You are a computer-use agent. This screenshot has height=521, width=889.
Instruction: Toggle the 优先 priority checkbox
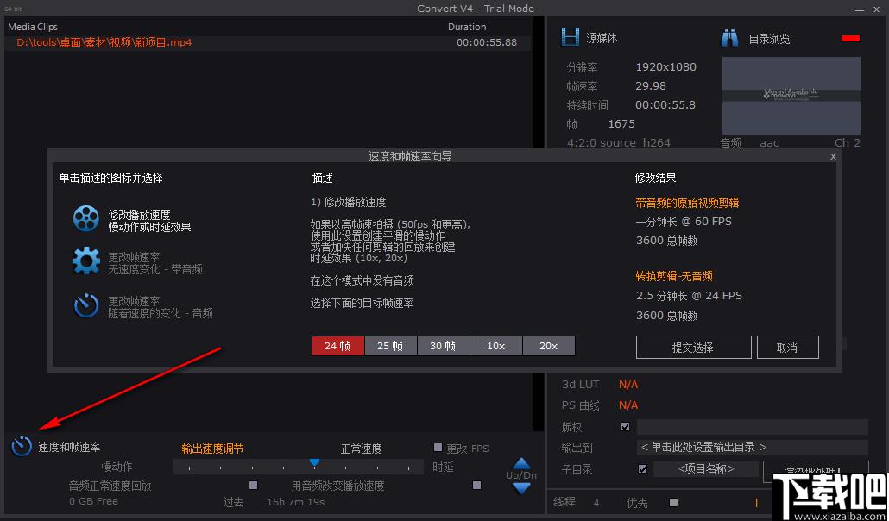tap(673, 502)
